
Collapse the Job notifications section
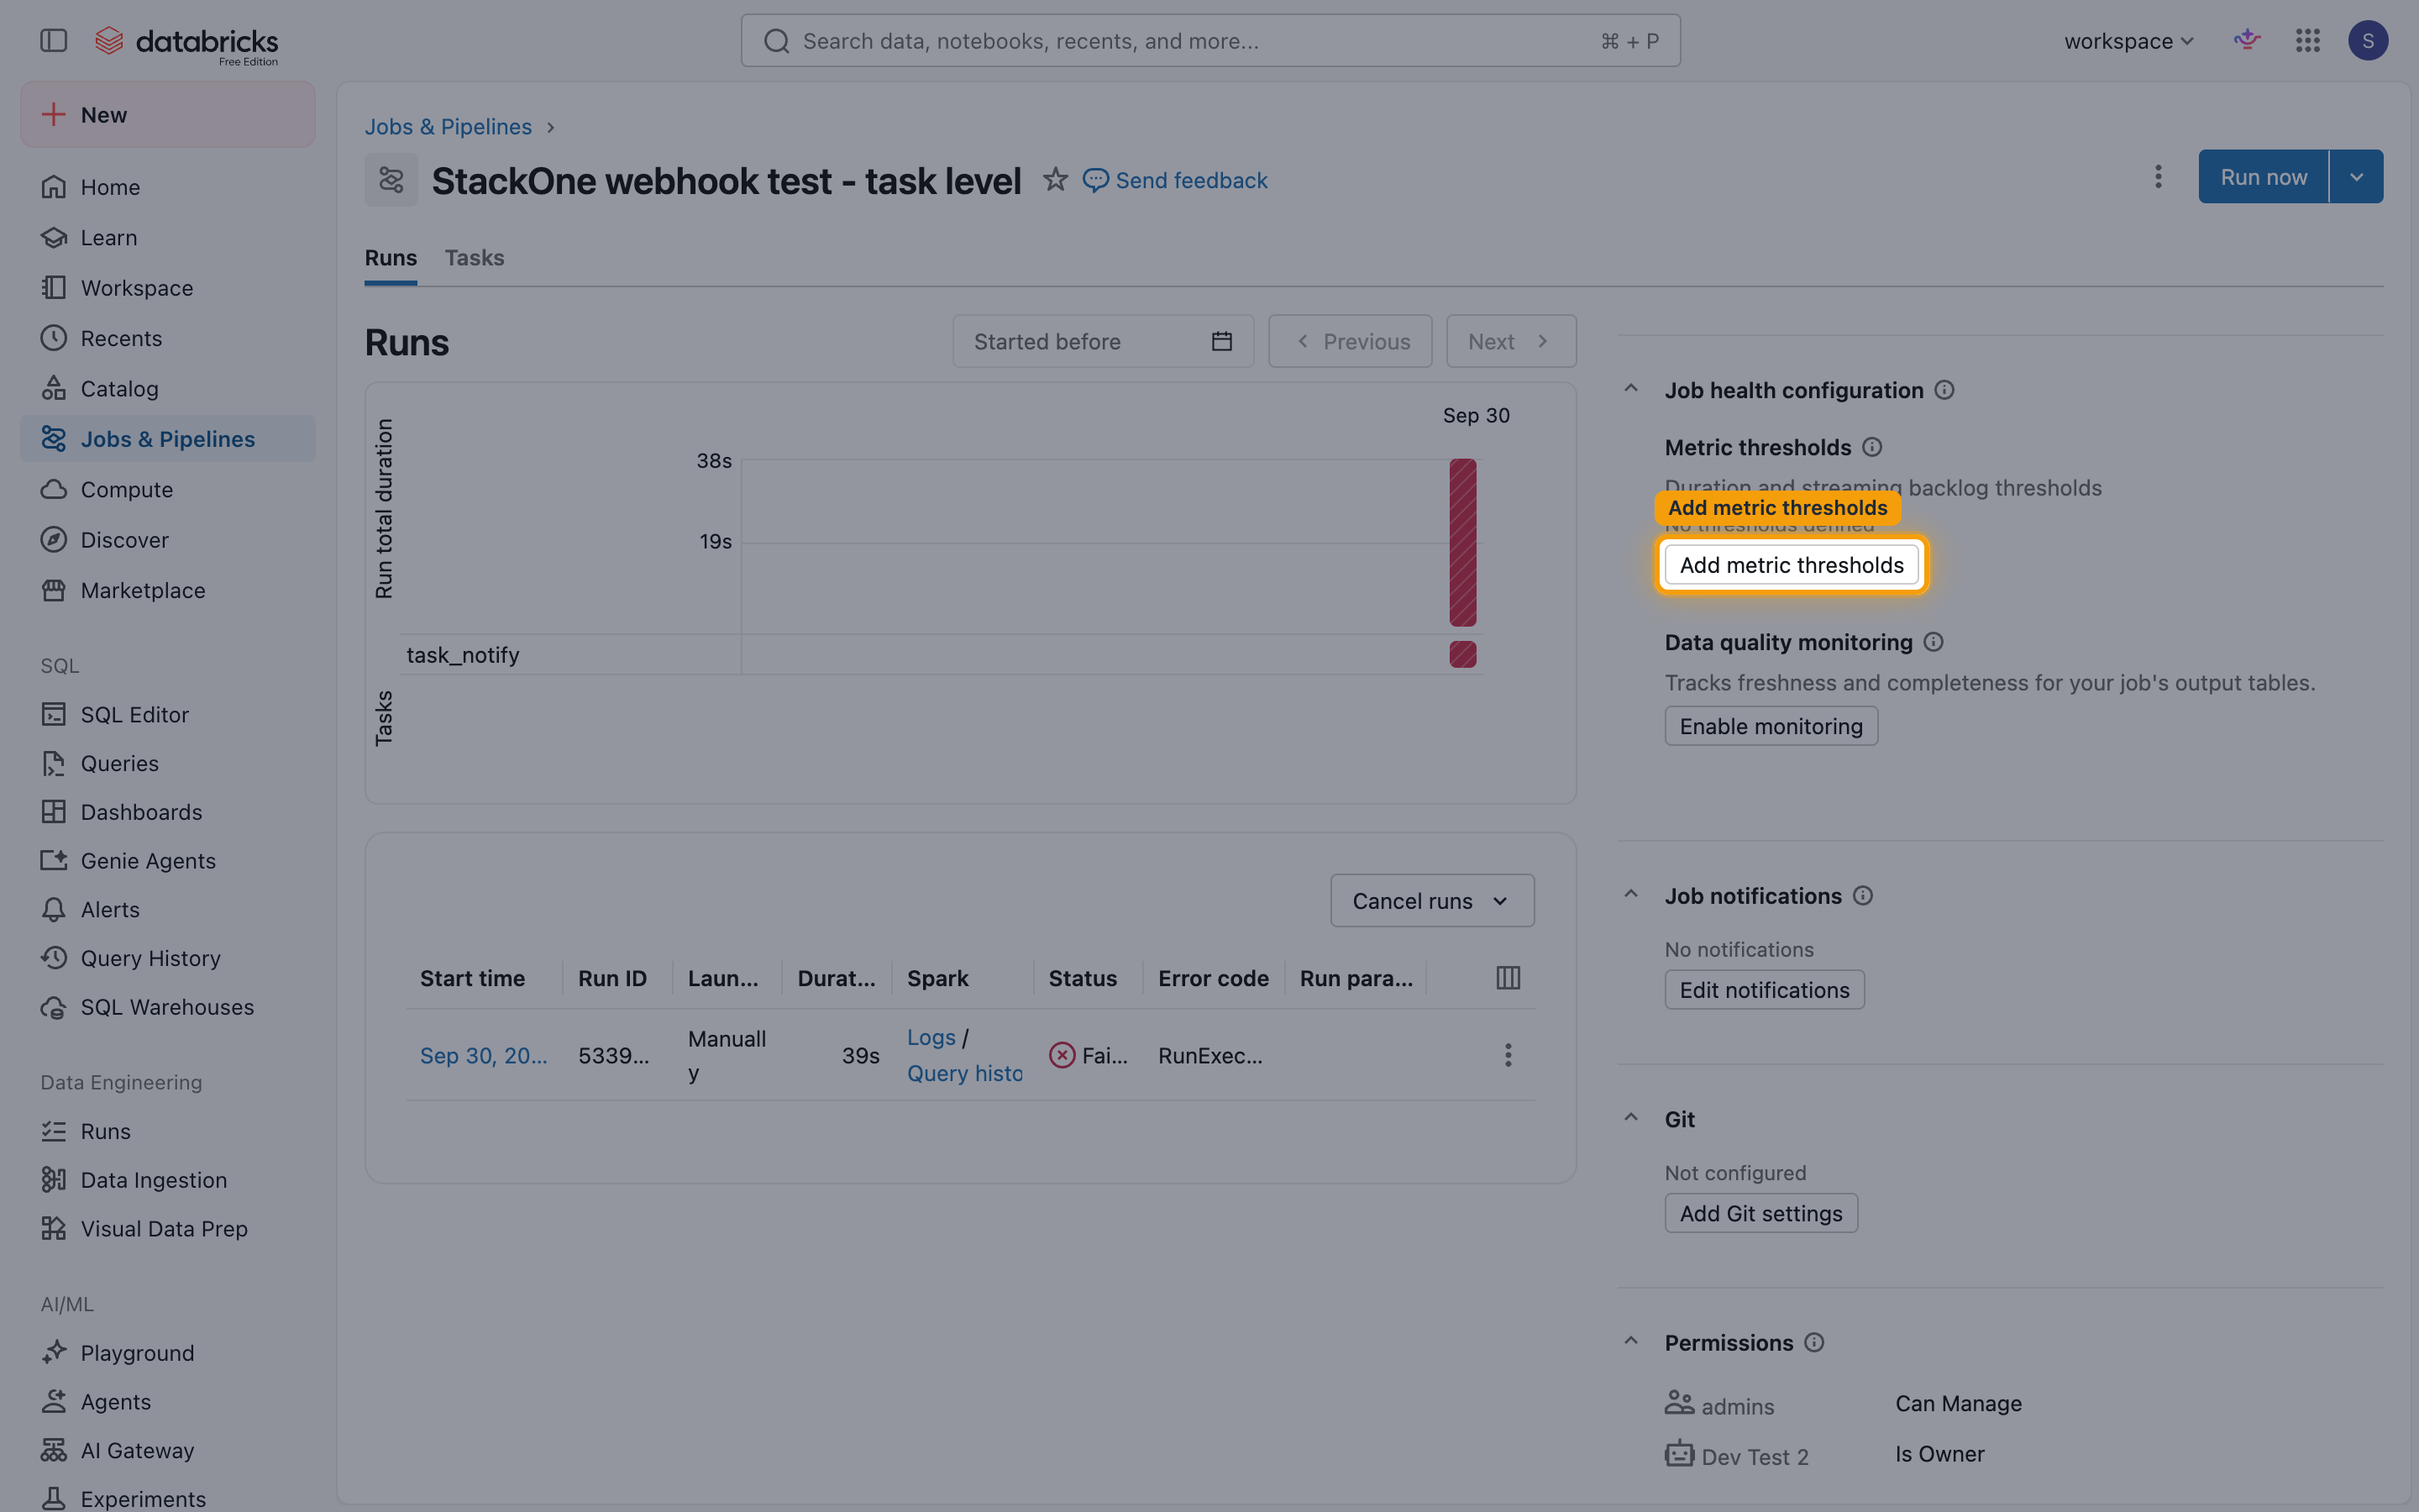coord(1631,895)
